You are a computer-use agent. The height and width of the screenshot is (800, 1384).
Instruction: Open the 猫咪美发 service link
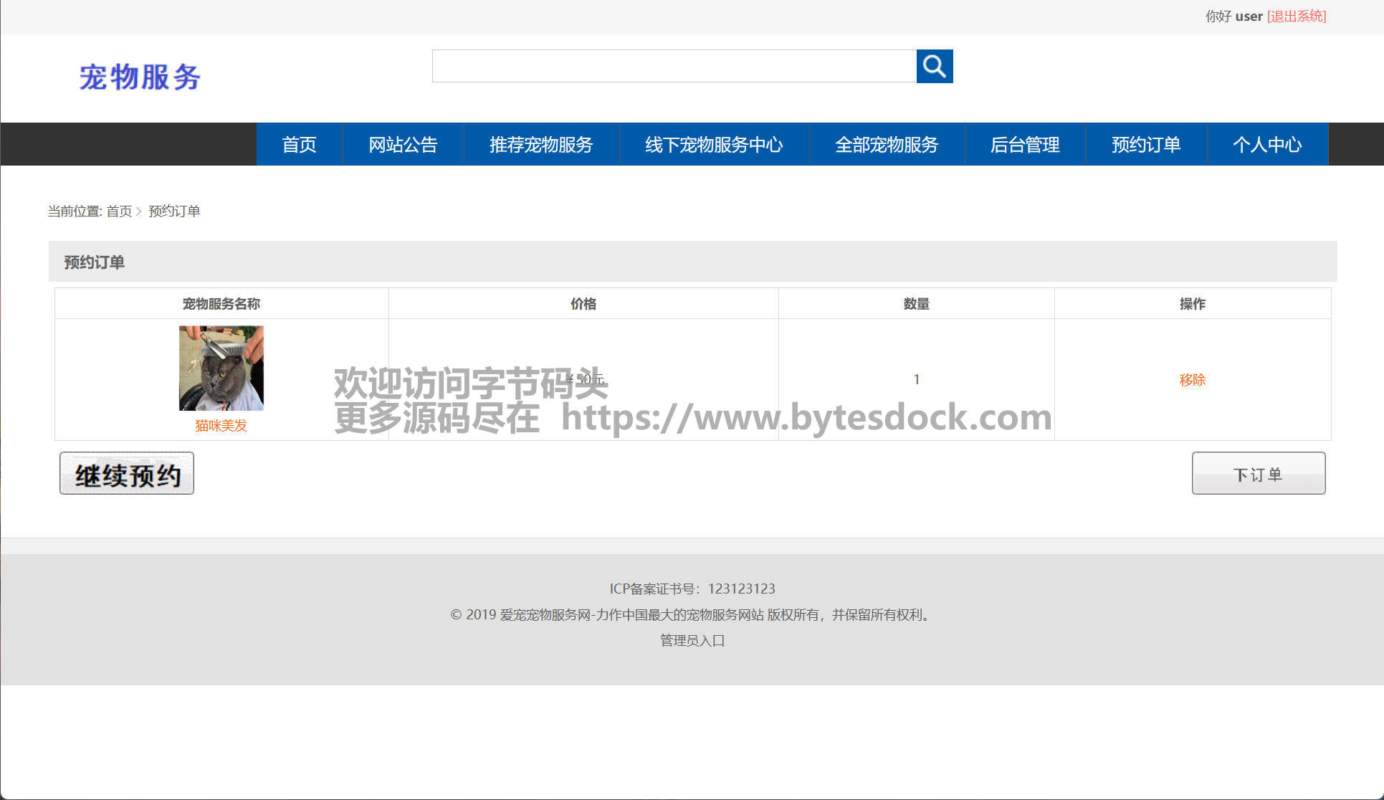point(221,426)
